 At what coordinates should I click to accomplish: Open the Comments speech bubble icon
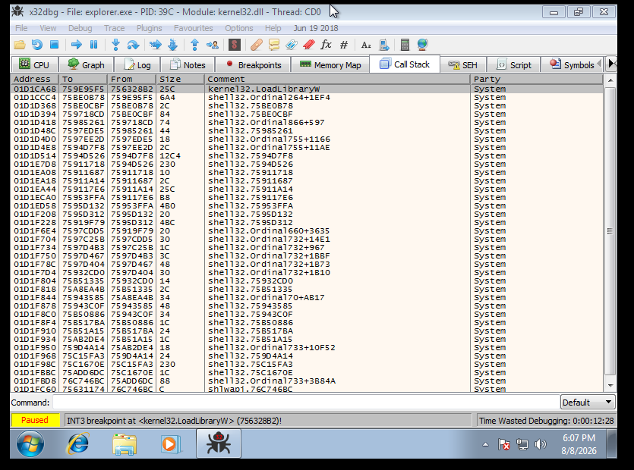tap(274, 45)
